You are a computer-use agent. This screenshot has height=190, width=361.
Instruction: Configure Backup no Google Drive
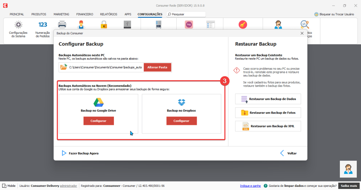point(98,121)
